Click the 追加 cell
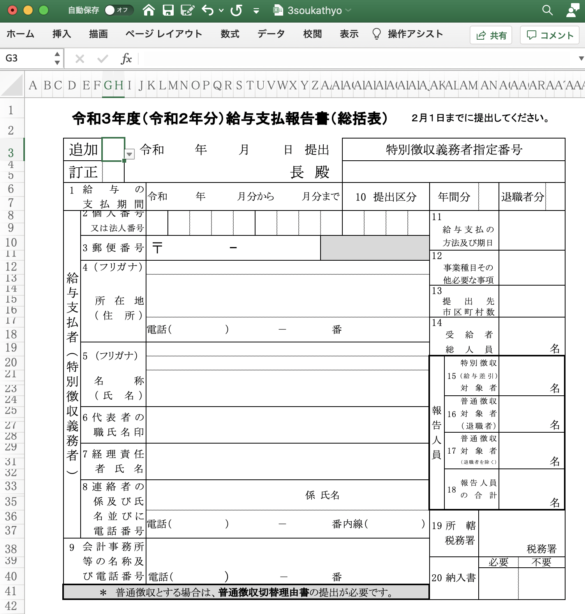The height and width of the screenshot is (614, 585). click(x=83, y=149)
